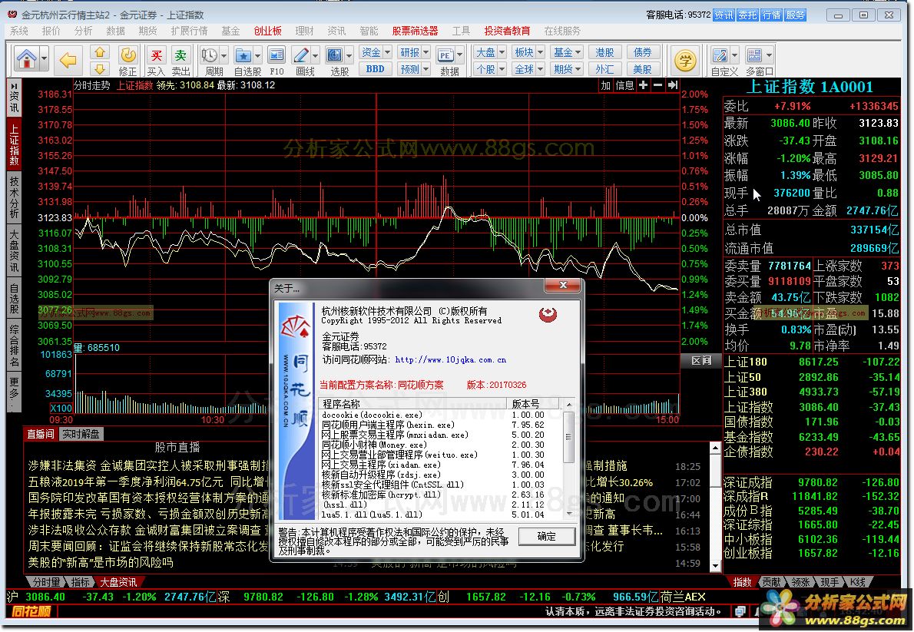Screen dimensions: 914x632
Task: Click the window icon in the bottom status bar
Action: coord(739,611)
